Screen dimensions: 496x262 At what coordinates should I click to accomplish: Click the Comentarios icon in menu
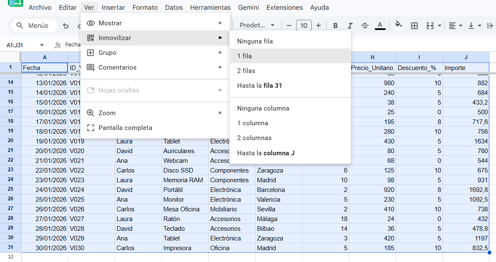90,68
